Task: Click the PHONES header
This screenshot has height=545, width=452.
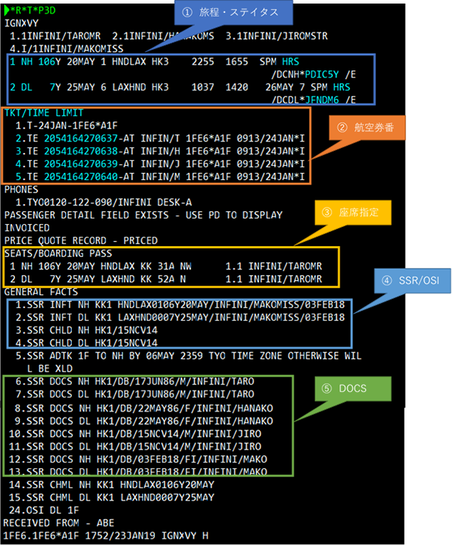Action: tap(22, 190)
